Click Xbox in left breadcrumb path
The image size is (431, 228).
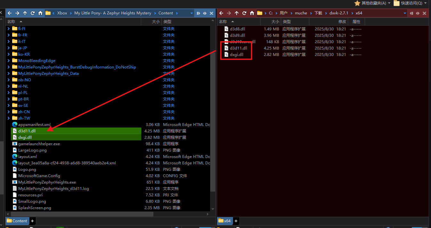[x=62, y=13]
